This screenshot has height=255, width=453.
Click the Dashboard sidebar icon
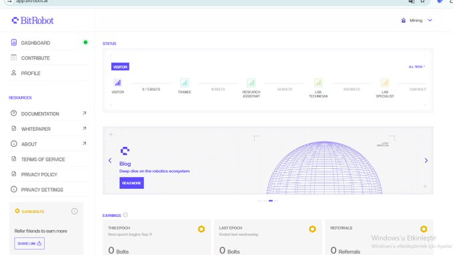click(x=13, y=43)
